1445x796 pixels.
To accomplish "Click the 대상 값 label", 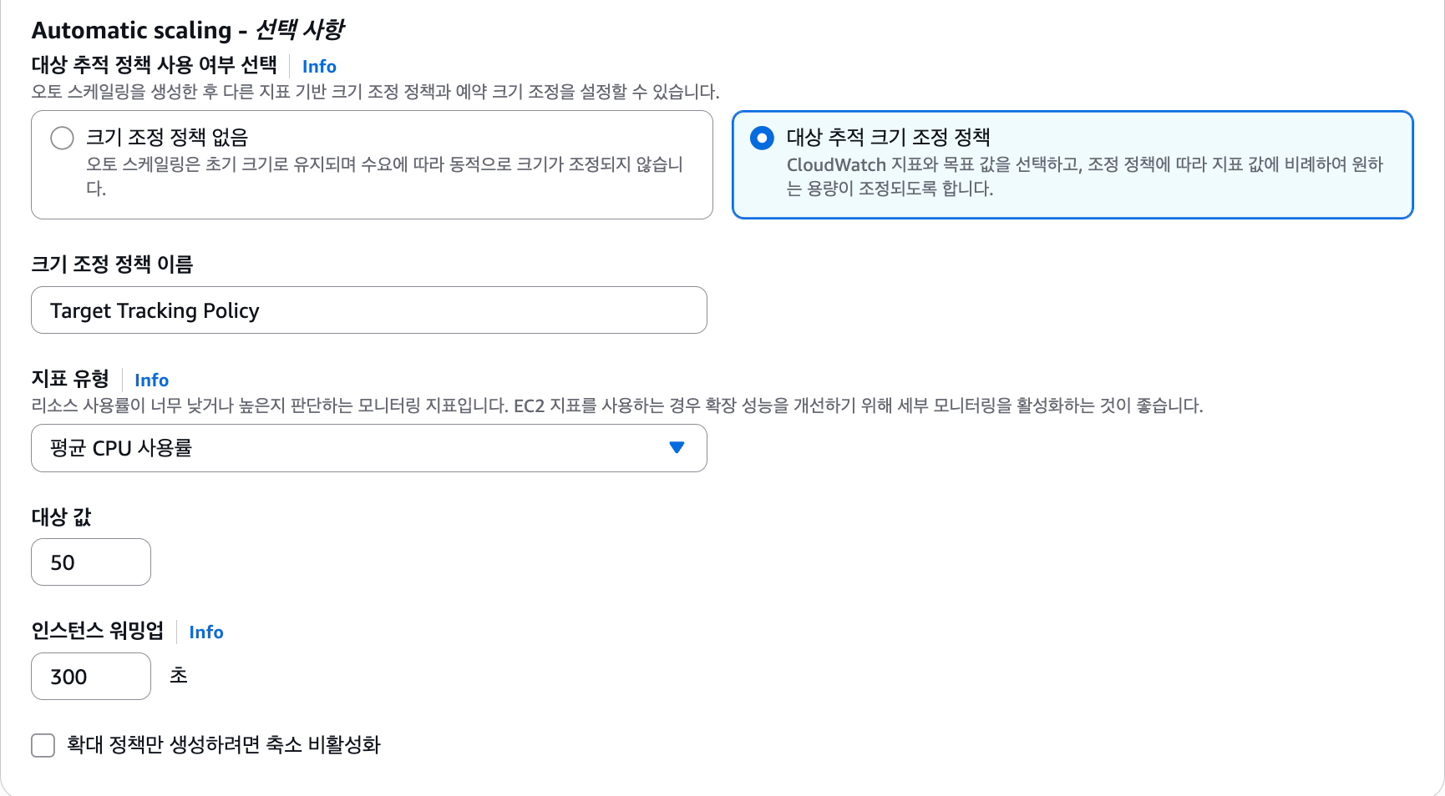I will [61, 517].
